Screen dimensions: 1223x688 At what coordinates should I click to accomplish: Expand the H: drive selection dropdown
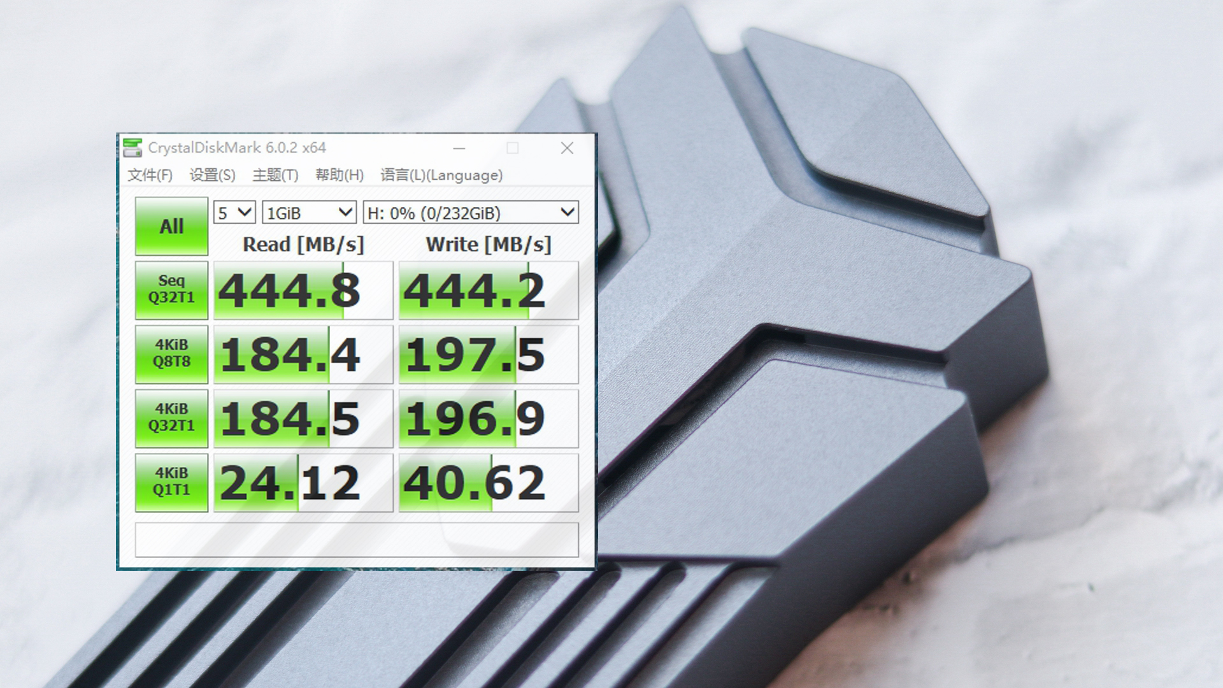coord(470,213)
